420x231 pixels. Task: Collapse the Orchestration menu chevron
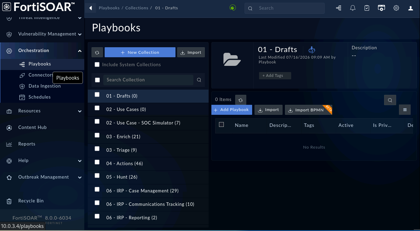(x=80, y=51)
